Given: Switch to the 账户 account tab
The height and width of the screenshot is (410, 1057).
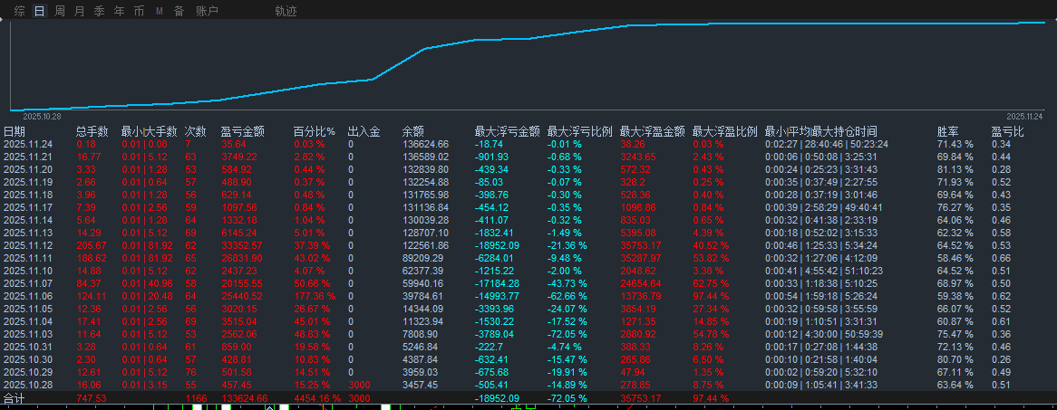Looking at the screenshot, I should coord(207,11).
